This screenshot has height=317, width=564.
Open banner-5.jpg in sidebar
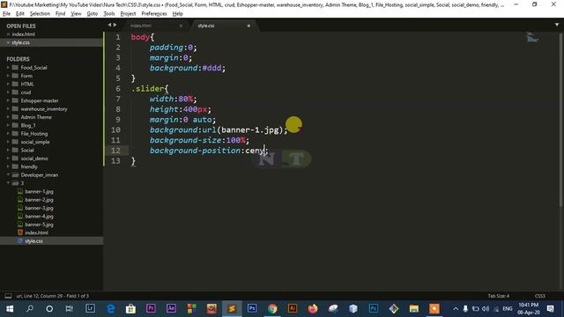[x=39, y=225]
